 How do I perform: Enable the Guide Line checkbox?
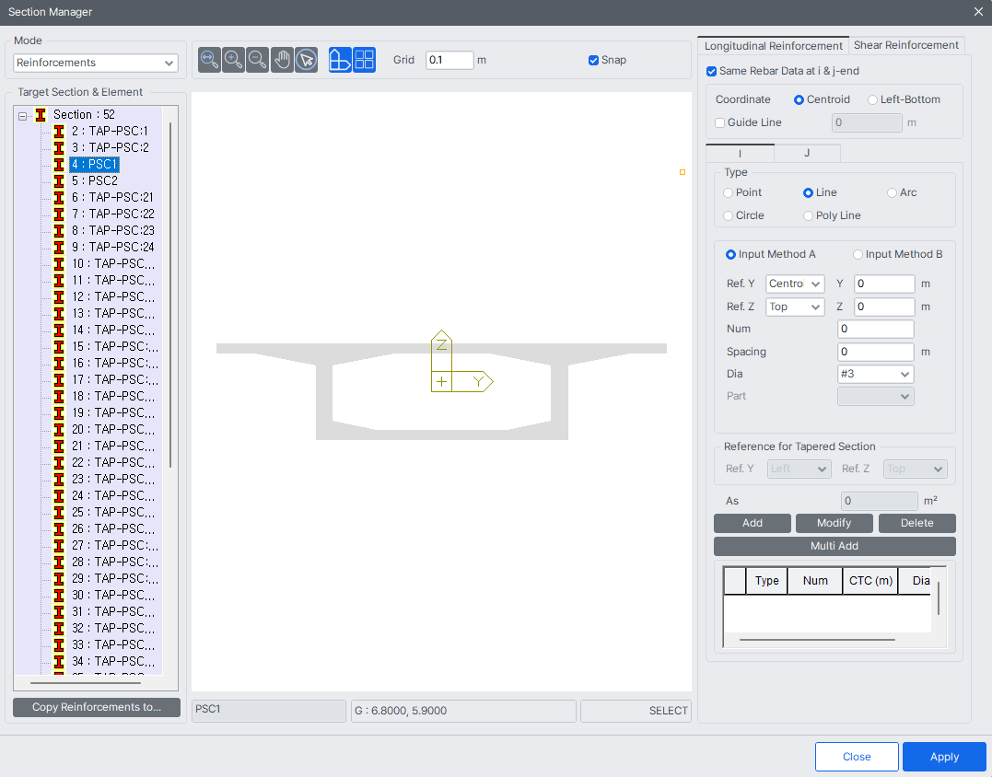tap(719, 122)
